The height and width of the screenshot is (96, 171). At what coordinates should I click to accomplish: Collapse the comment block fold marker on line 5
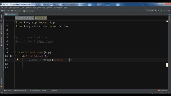tap(14, 37)
